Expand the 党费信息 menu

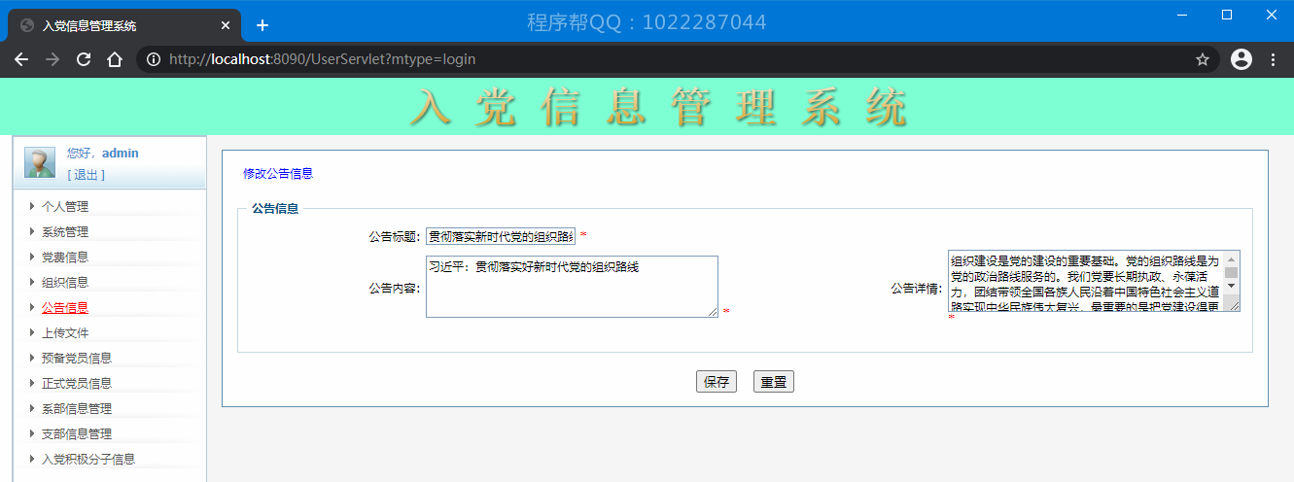point(64,257)
